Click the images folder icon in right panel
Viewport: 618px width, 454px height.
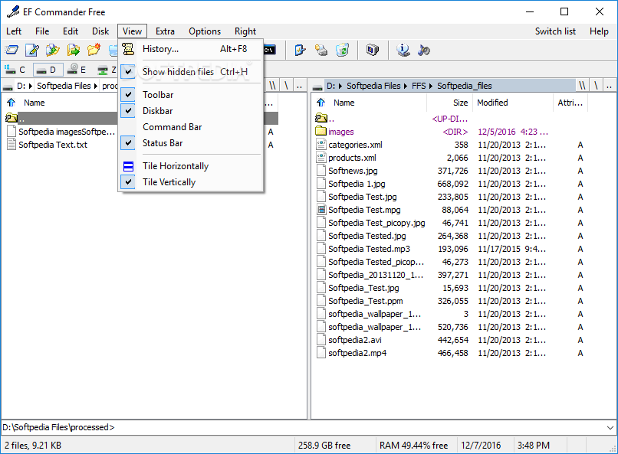point(321,132)
